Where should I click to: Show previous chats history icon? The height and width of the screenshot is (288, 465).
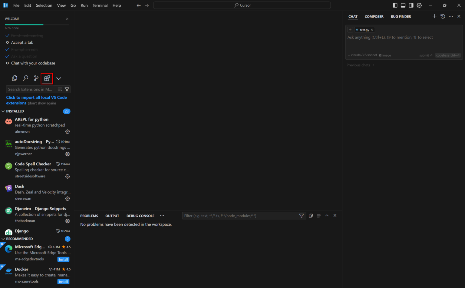pyautogui.click(x=443, y=16)
